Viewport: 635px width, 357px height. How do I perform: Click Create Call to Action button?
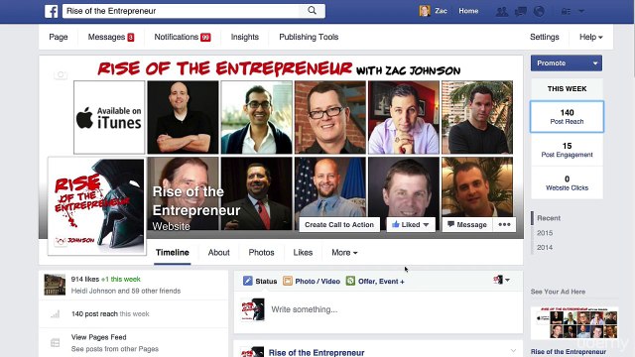(x=339, y=225)
